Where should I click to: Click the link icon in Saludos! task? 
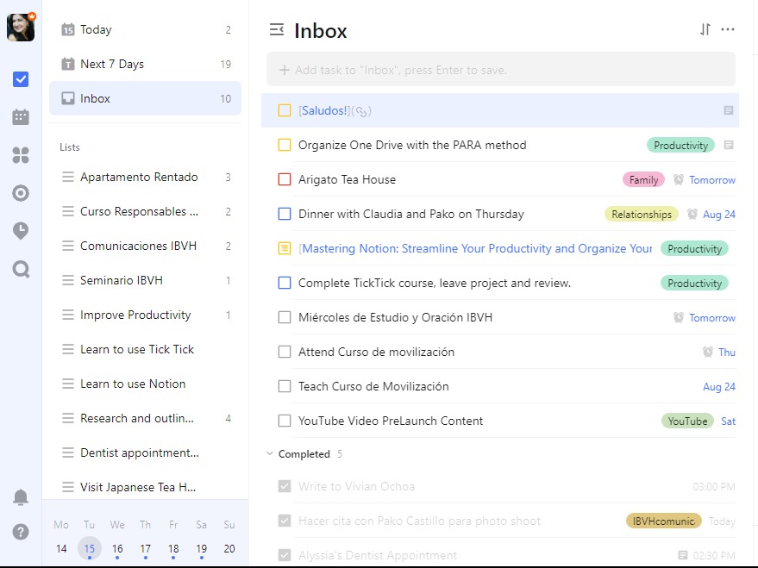tap(361, 111)
